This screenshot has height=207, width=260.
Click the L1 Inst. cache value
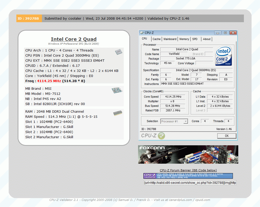coord(220,101)
